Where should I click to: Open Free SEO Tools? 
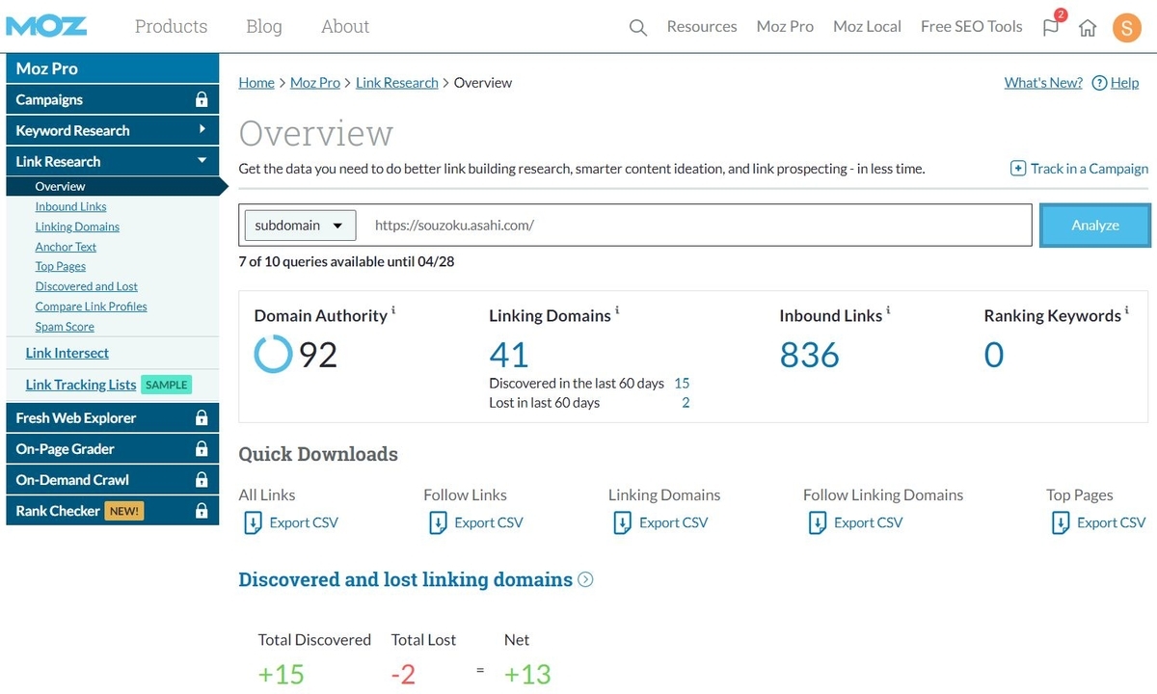[x=971, y=27]
